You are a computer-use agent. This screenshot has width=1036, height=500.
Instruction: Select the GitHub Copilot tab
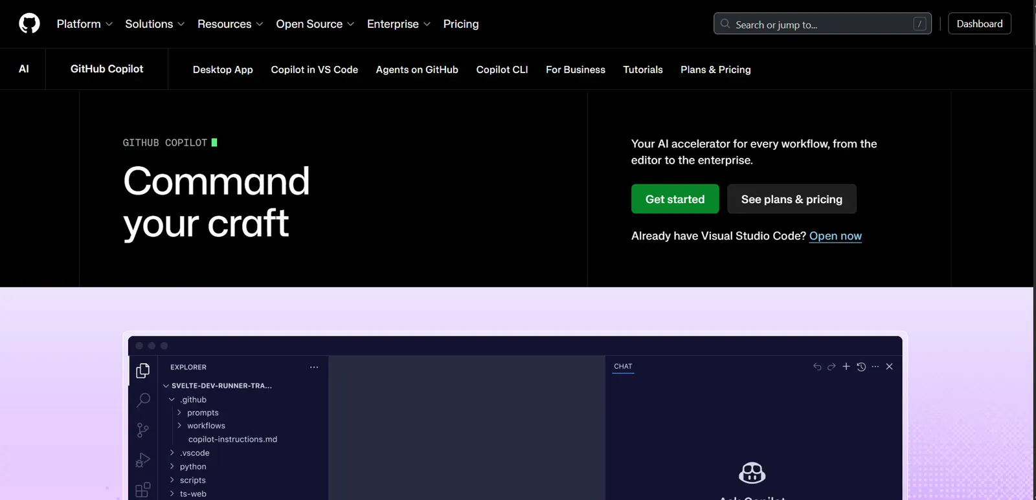coord(107,69)
